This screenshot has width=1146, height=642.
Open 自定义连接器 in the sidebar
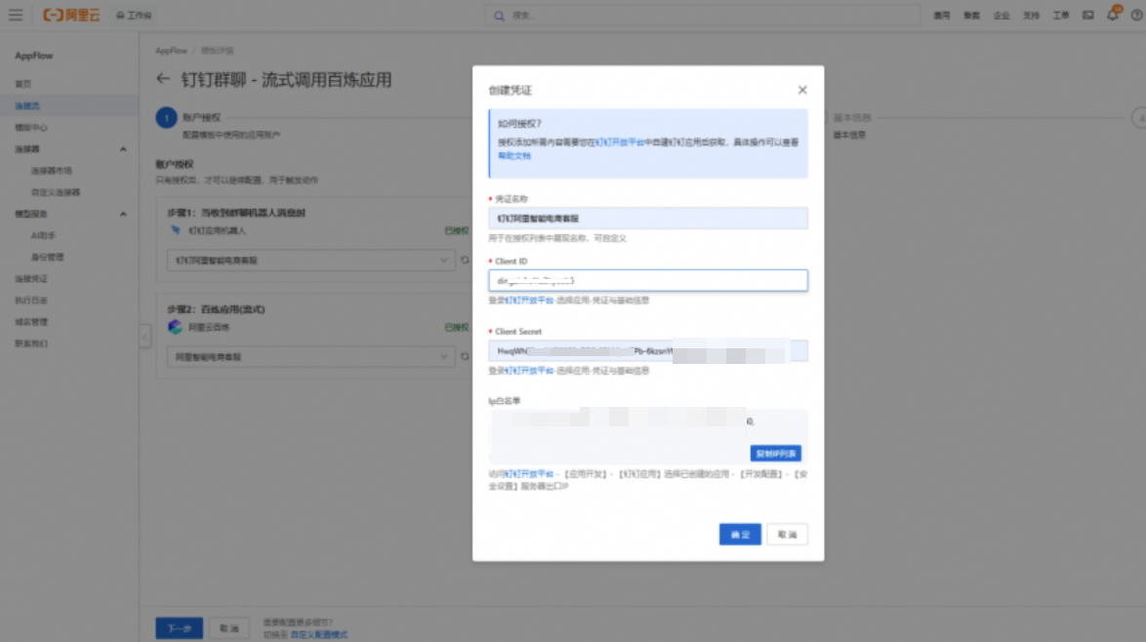pyautogui.click(x=56, y=192)
